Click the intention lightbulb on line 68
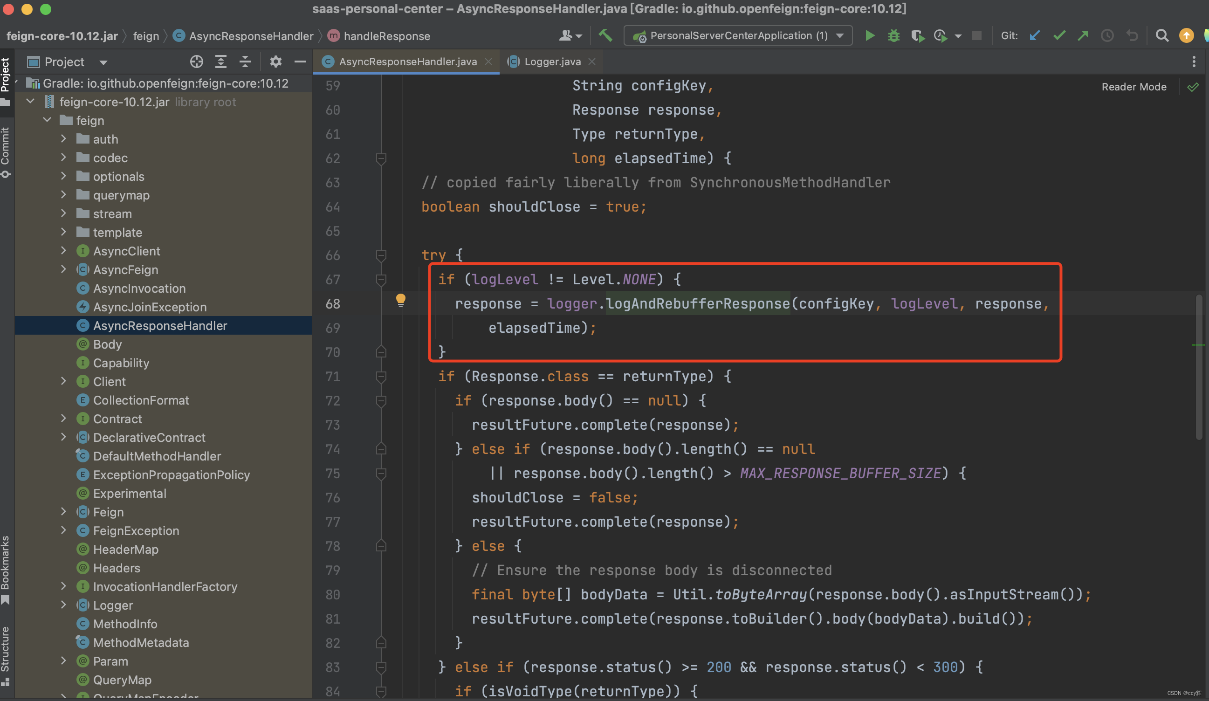The width and height of the screenshot is (1209, 701). (x=401, y=300)
